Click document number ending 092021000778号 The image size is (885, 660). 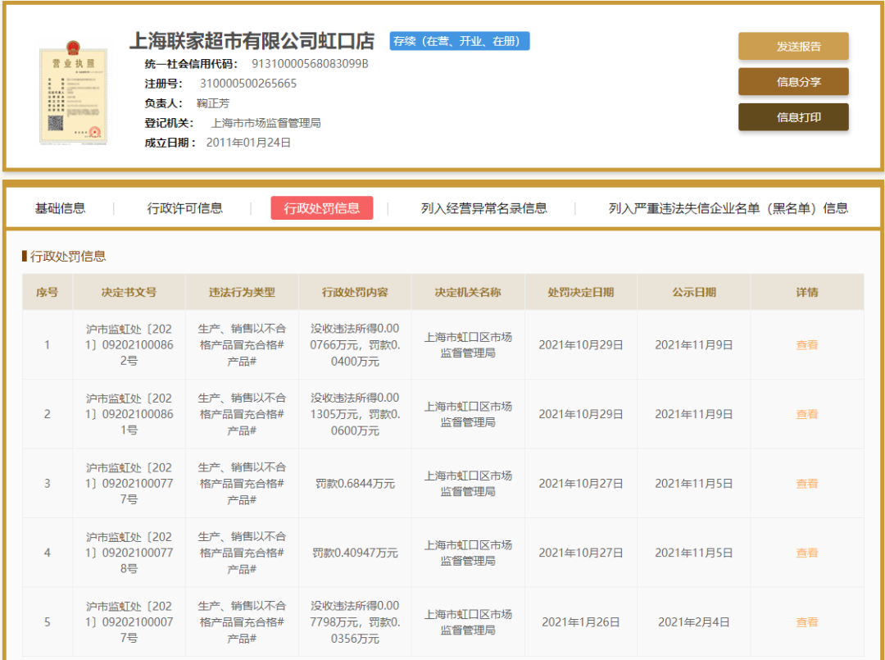[129, 553]
